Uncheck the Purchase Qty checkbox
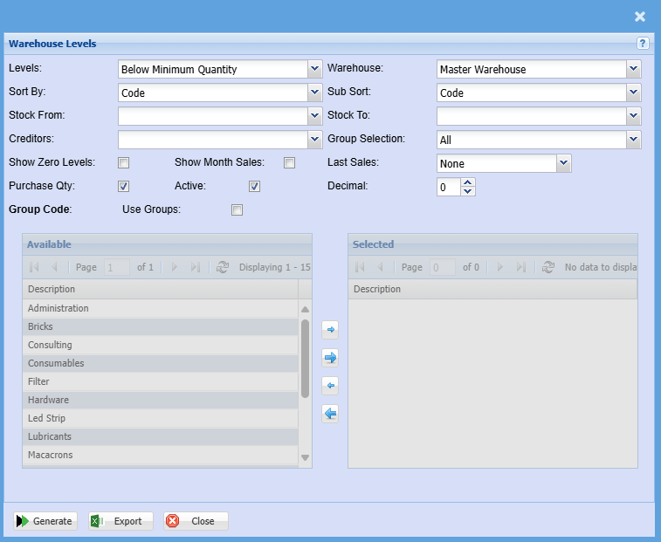Screen dimensions: 661x542 (124, 186)
